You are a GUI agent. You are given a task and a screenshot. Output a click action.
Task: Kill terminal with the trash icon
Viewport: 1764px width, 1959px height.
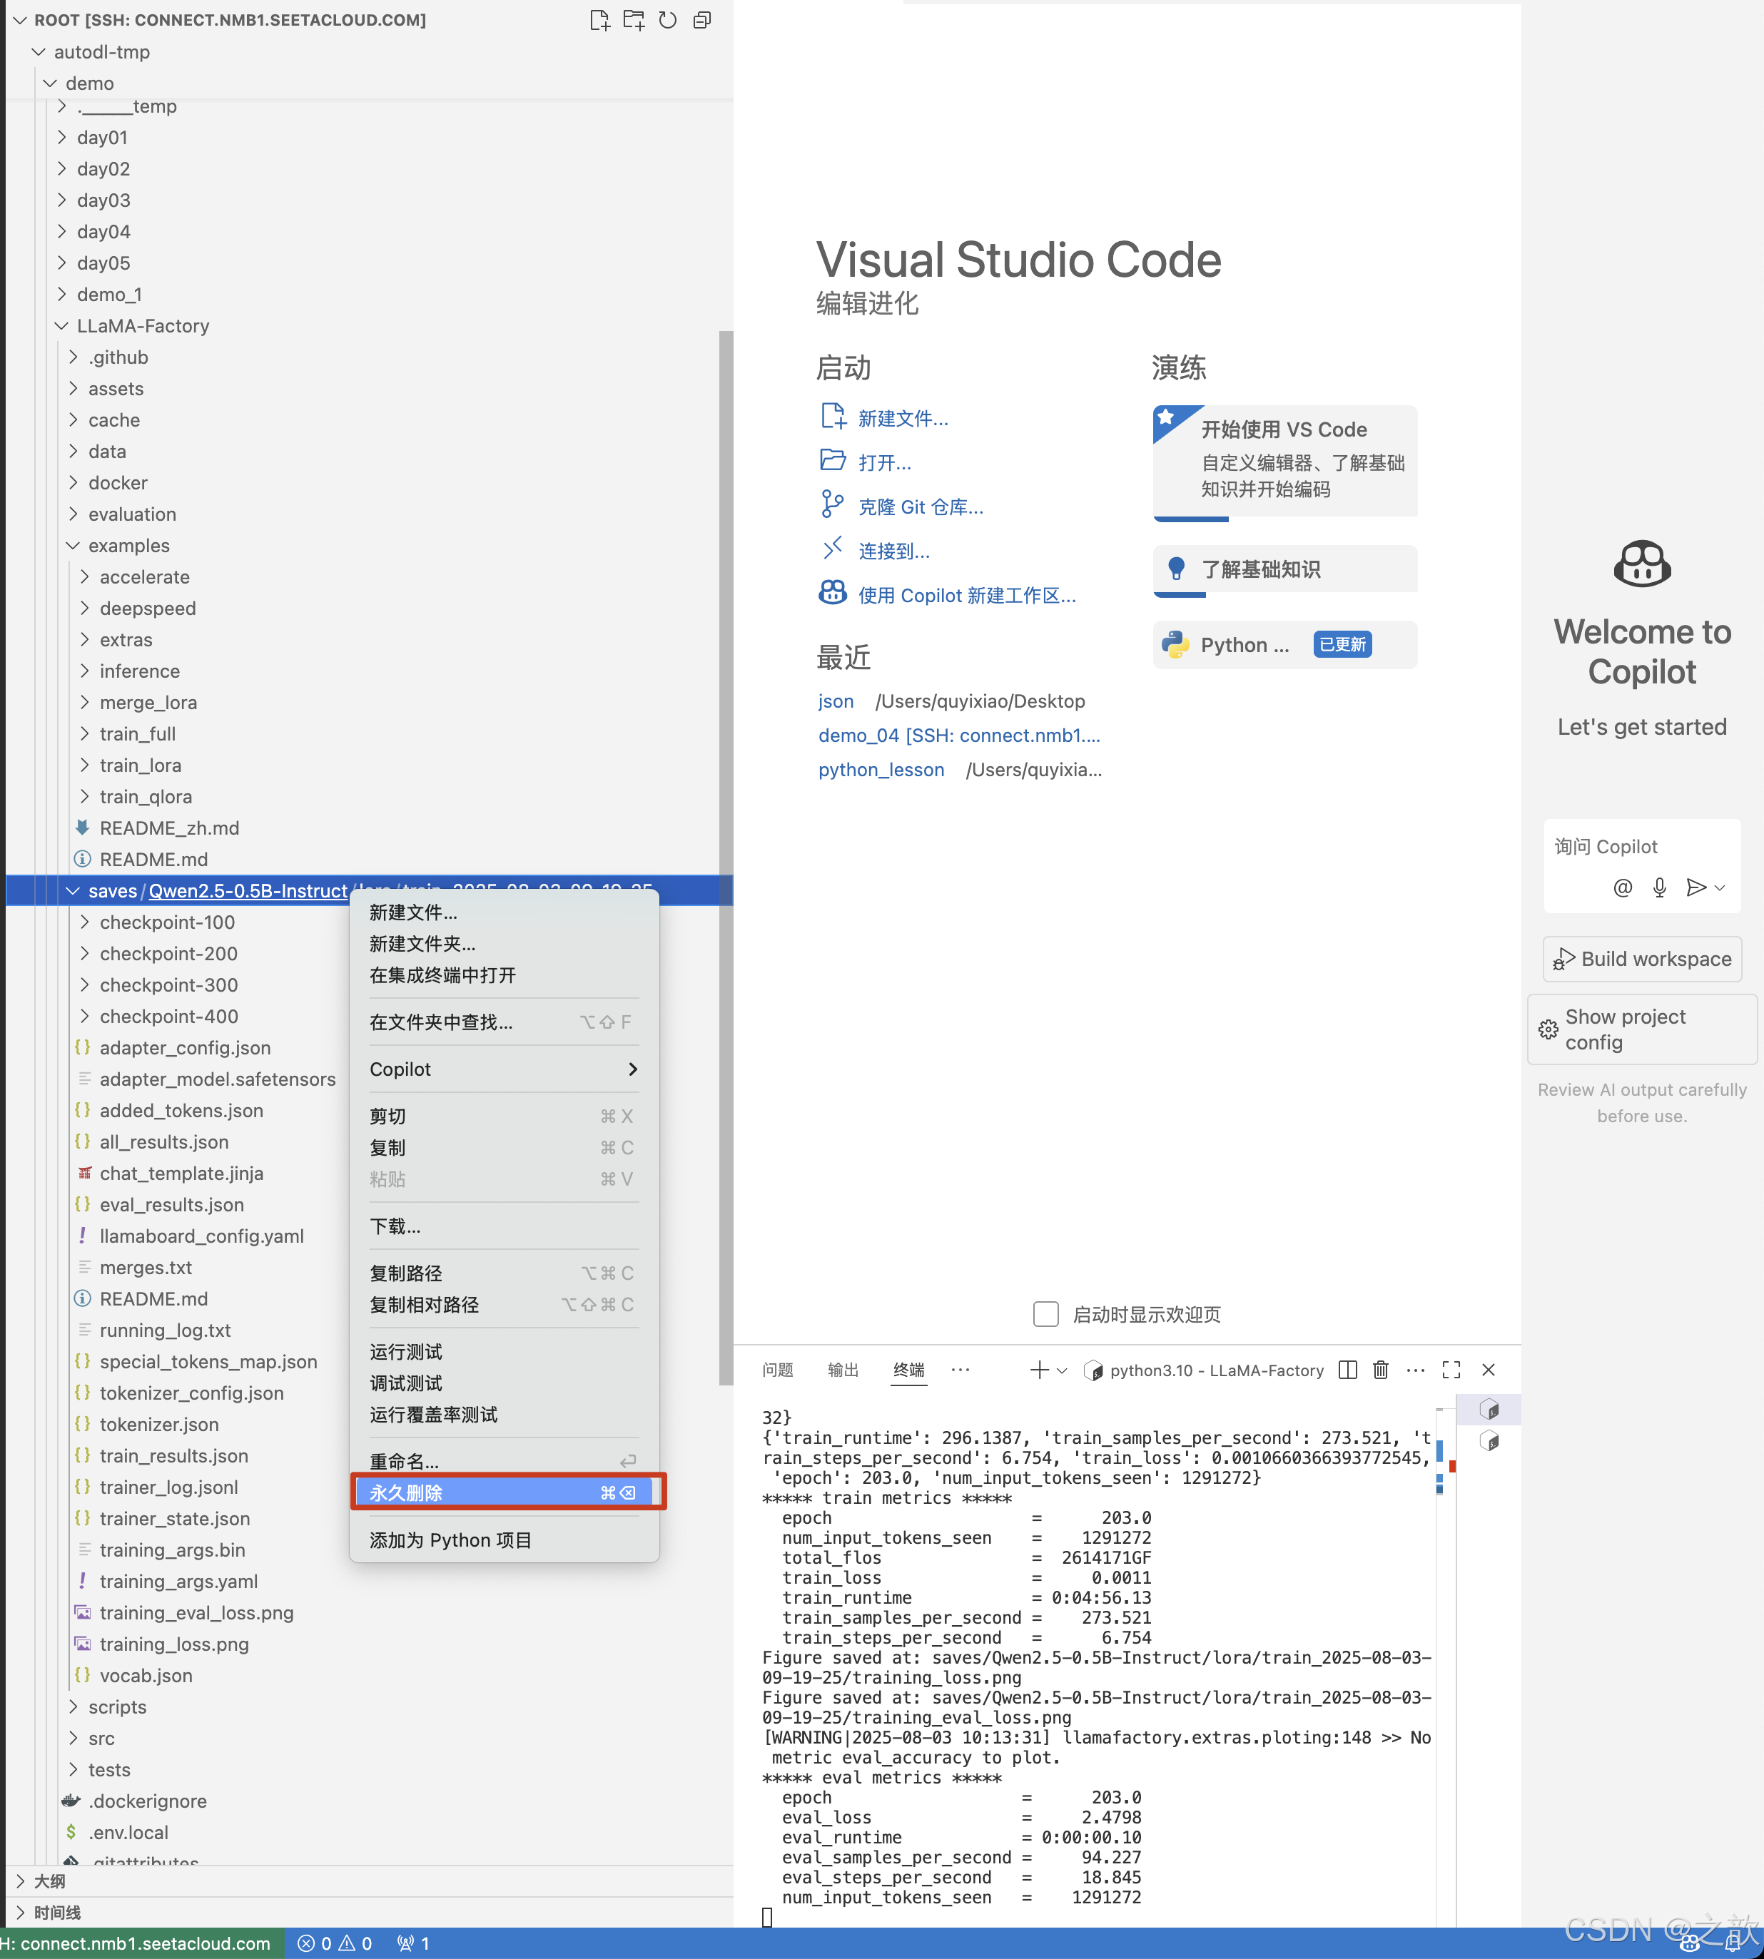coord(1381,1370)
